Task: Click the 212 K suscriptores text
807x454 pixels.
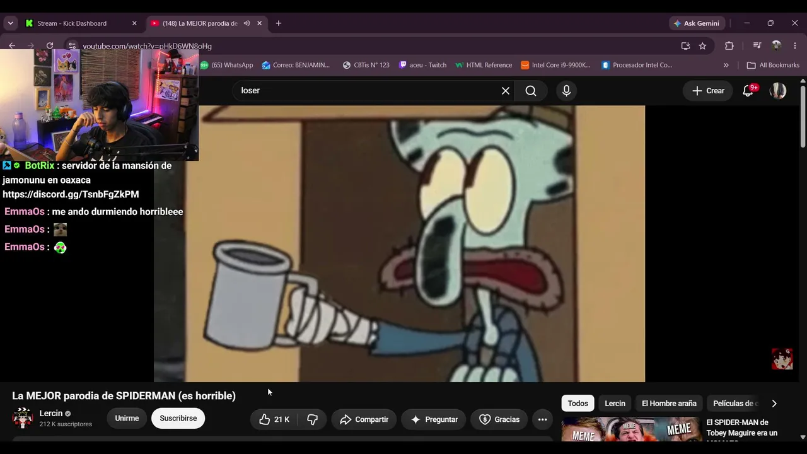Action: click(x=66, y=424)
